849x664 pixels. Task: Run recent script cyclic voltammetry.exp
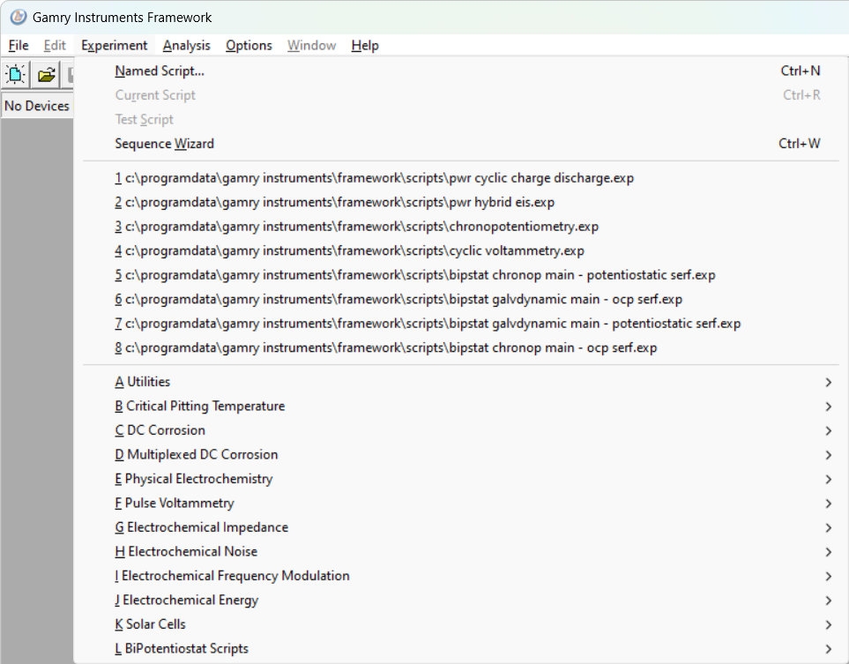tap(460, 250)
